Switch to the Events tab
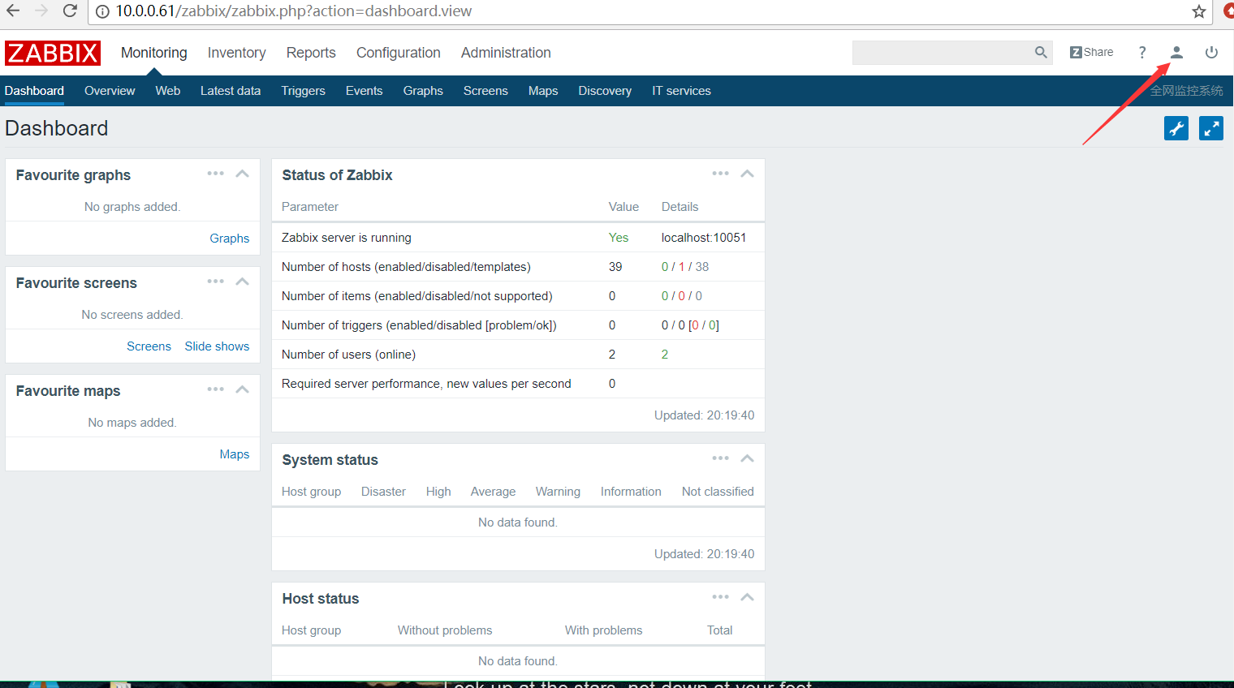This screenshot has width=1234, height=688. [364, 91]
